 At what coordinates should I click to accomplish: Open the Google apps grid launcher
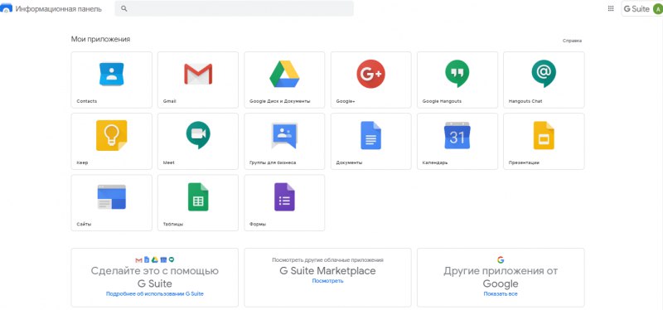coord(611,8)
